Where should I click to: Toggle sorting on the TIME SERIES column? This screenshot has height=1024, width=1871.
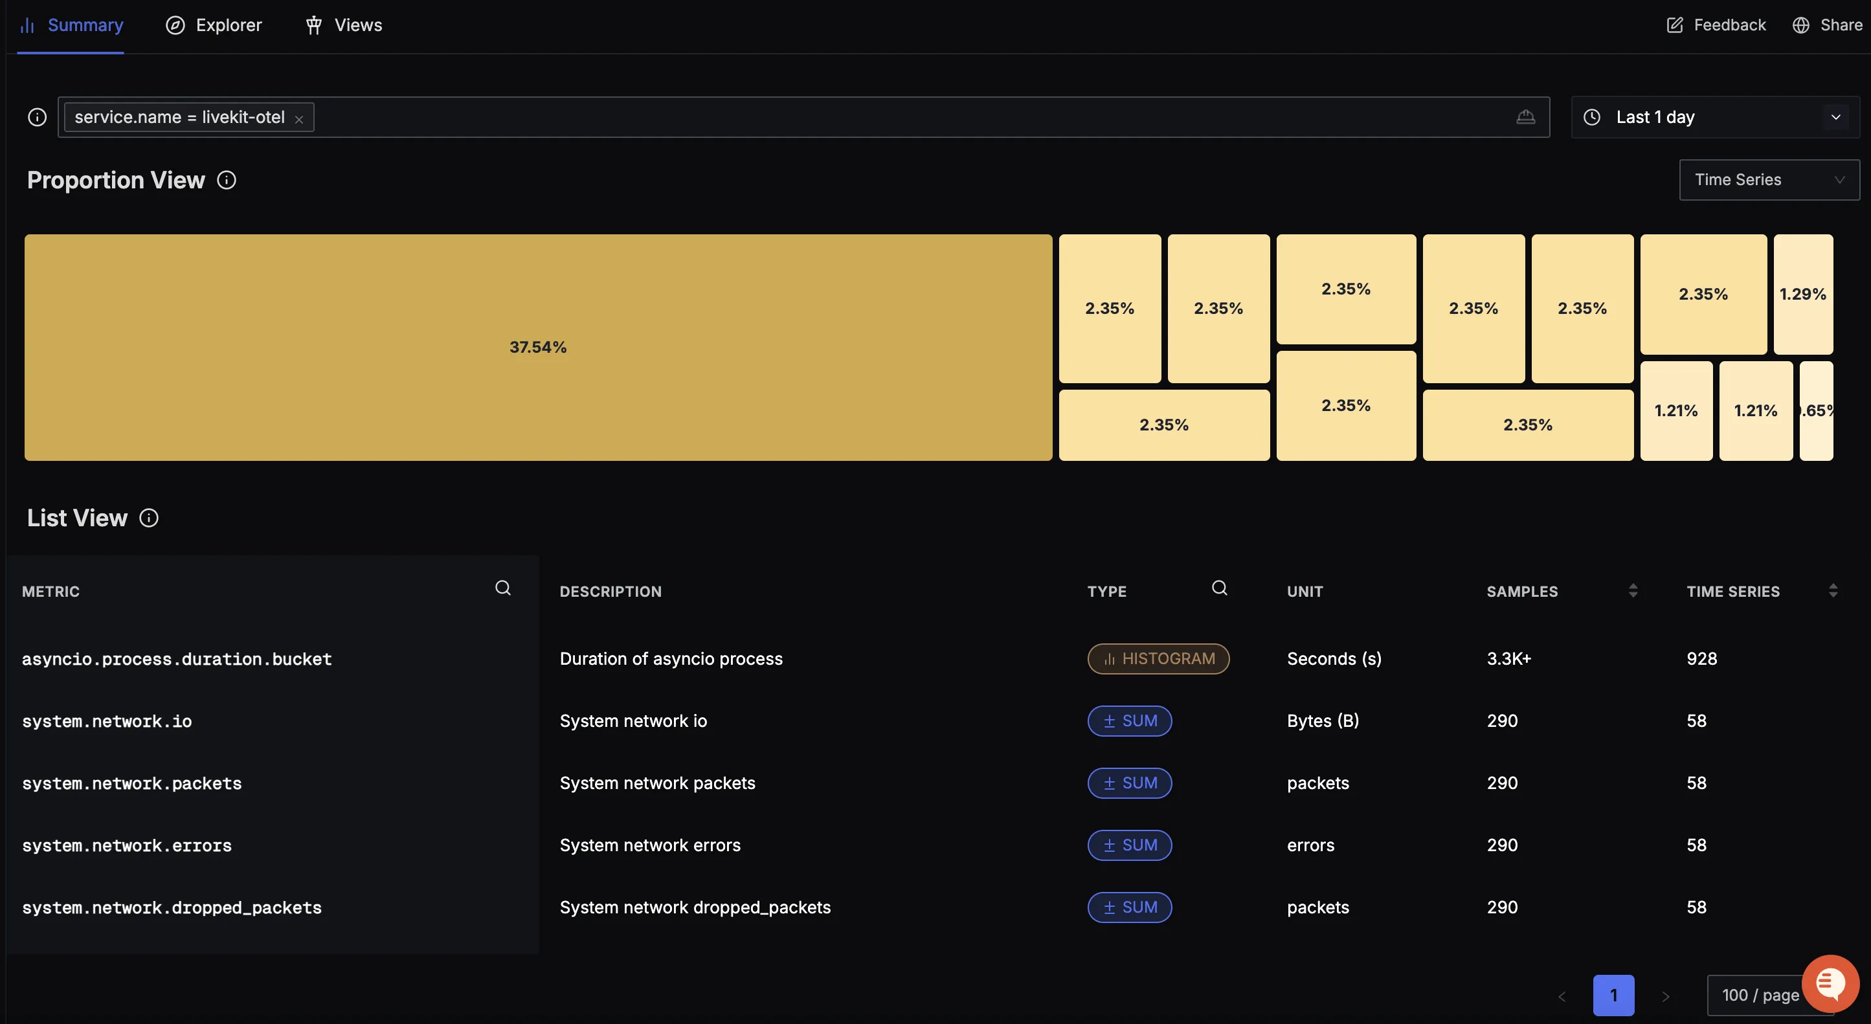(1835, 590)
